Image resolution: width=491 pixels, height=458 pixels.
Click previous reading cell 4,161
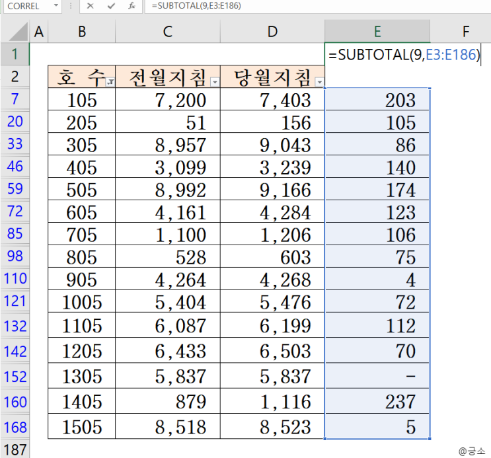(x=168, y=211)
